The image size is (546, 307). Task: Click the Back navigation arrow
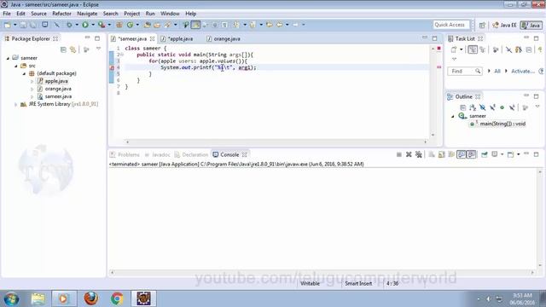pyautogui.click(x=279, y=25)
